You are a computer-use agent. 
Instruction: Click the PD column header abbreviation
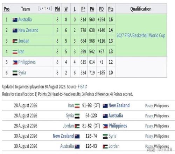click(x=101, y=9)
